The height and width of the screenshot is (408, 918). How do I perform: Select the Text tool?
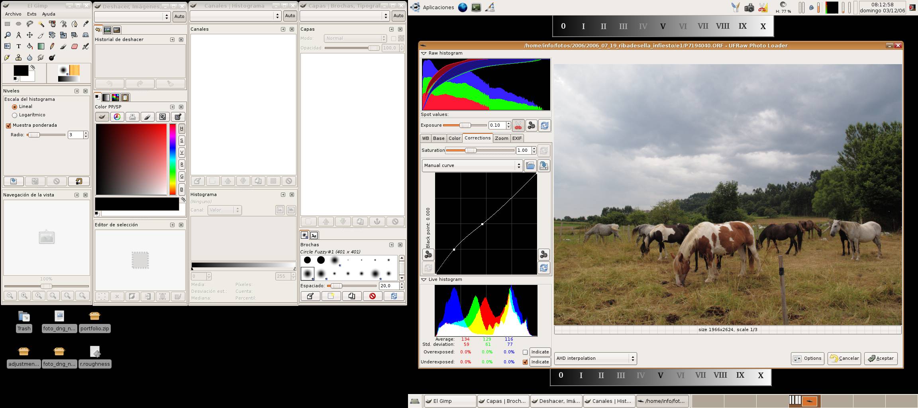tap(18, 46)
